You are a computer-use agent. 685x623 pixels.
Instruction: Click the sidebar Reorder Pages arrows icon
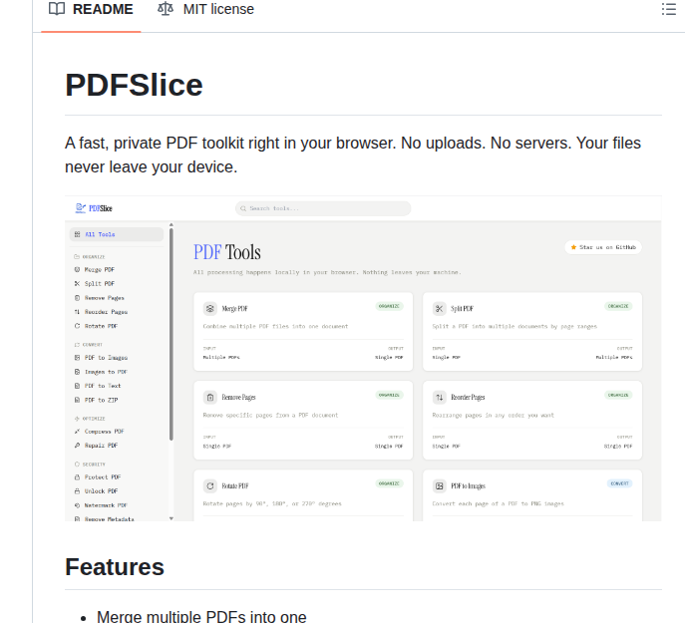point(78,312)
